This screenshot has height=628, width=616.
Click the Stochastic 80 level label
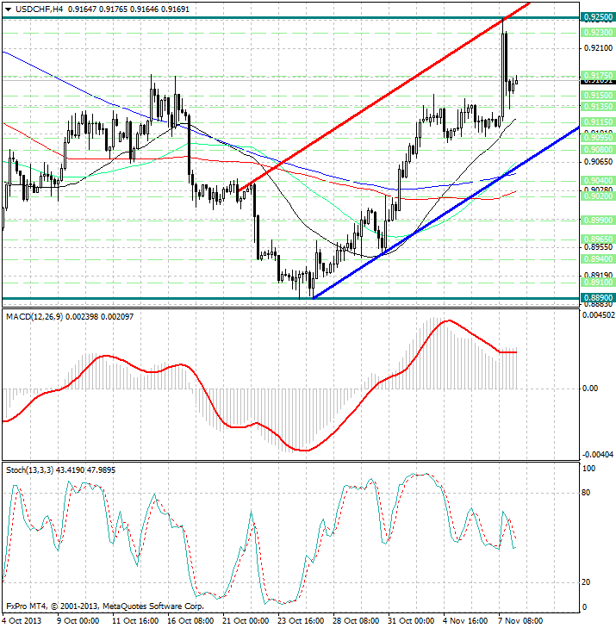(x=586, y=493)
